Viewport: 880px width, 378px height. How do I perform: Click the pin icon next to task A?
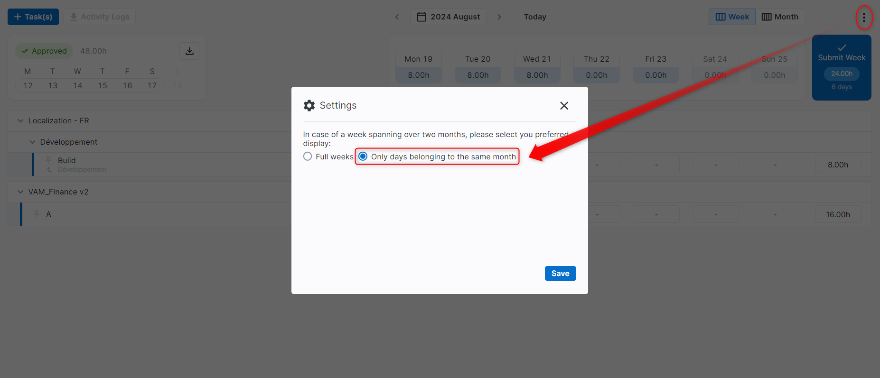click(37, 214)
